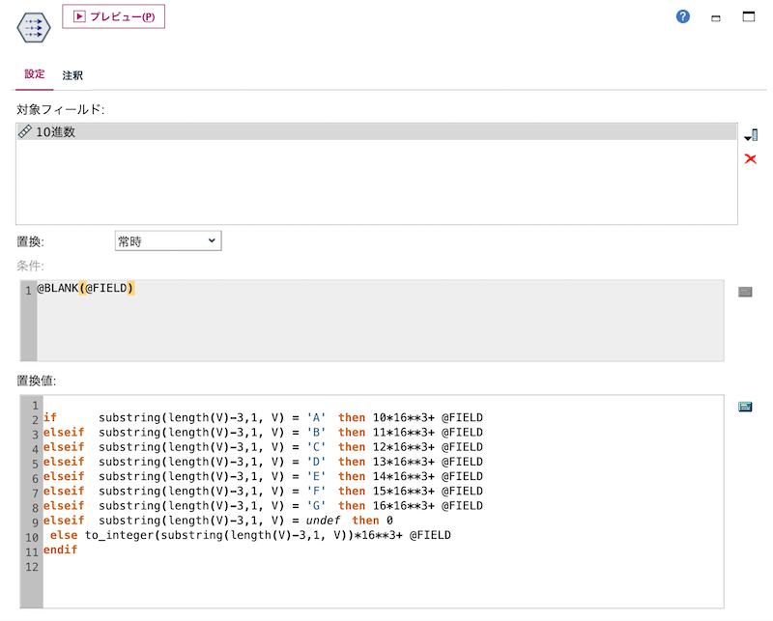Open the 常時 replacement mode dropdown
This screenshot has height=621, width=773.
[211, 240]
